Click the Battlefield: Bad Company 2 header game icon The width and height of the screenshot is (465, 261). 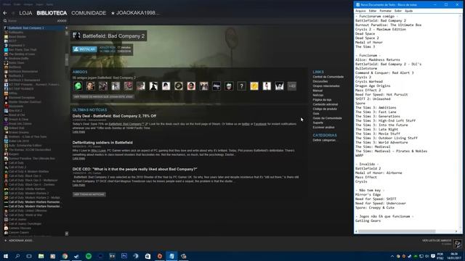pos(76,36)
